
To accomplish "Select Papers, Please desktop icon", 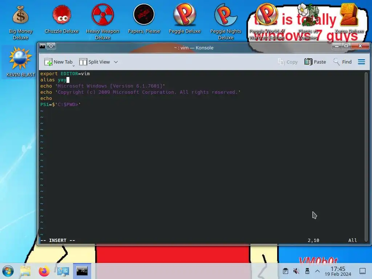I will pyautogui.click(x=144, y=19).
